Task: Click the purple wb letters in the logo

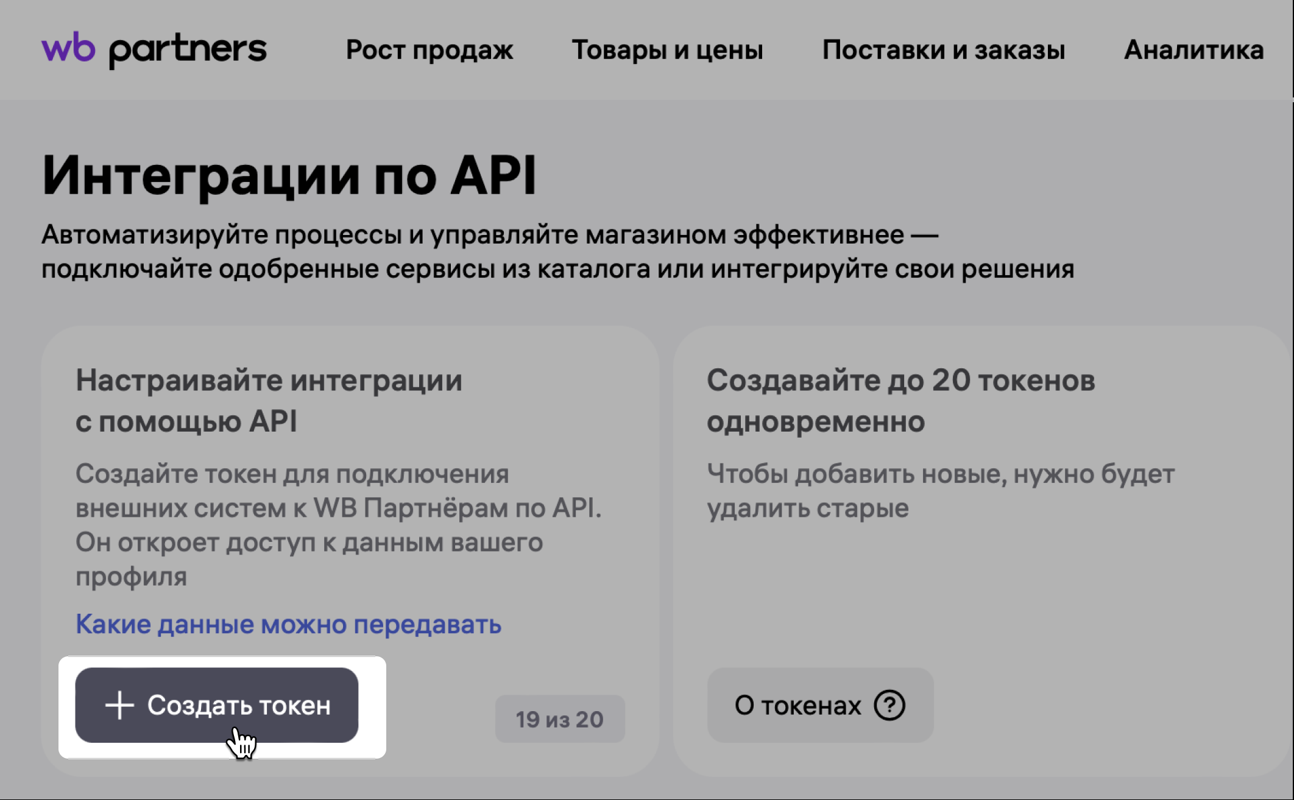Action: point(68,47)
